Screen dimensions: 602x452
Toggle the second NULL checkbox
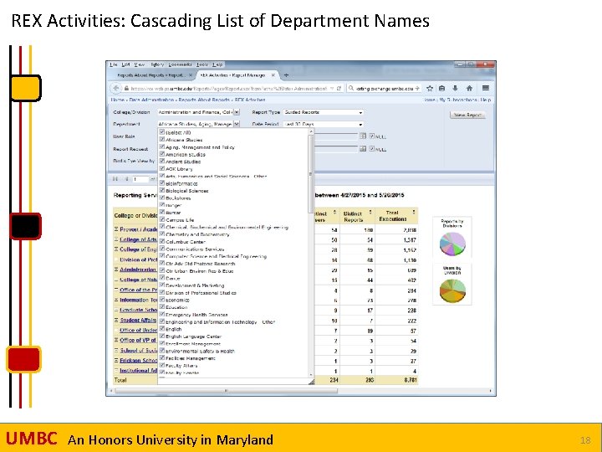pyautogui.click(x=371, y=149)
